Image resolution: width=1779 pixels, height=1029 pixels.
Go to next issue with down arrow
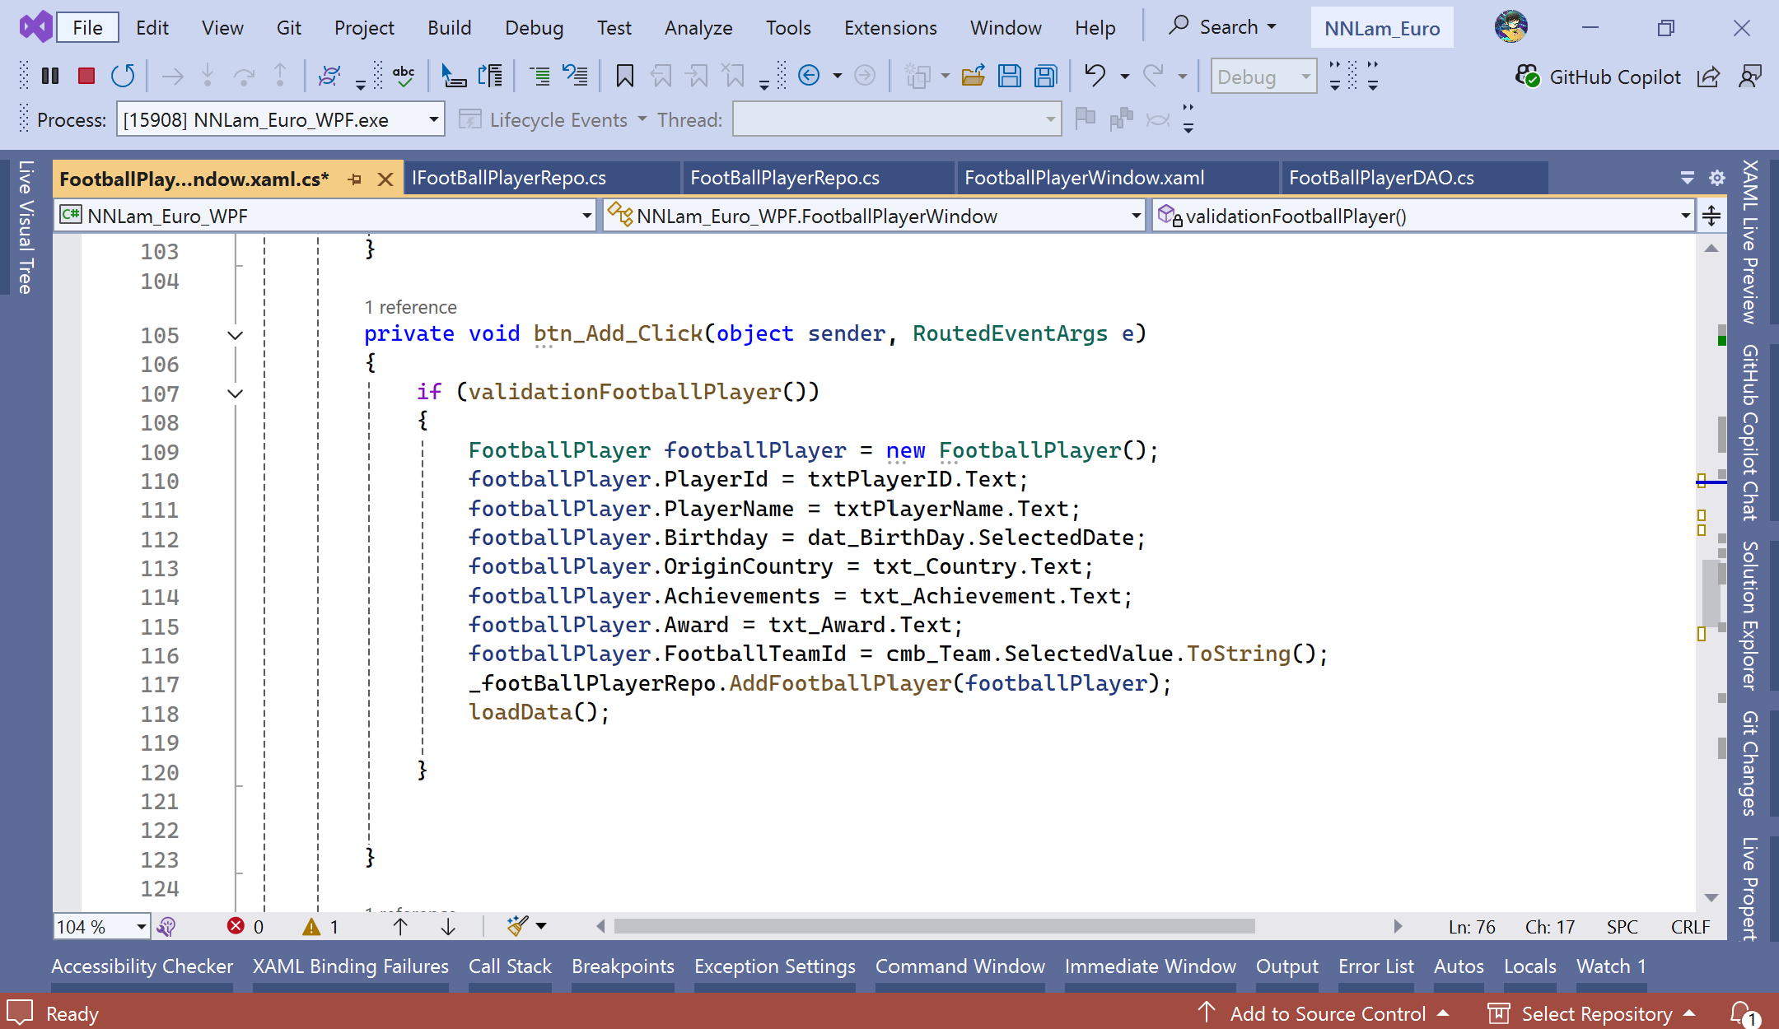[x=448, y=926]
